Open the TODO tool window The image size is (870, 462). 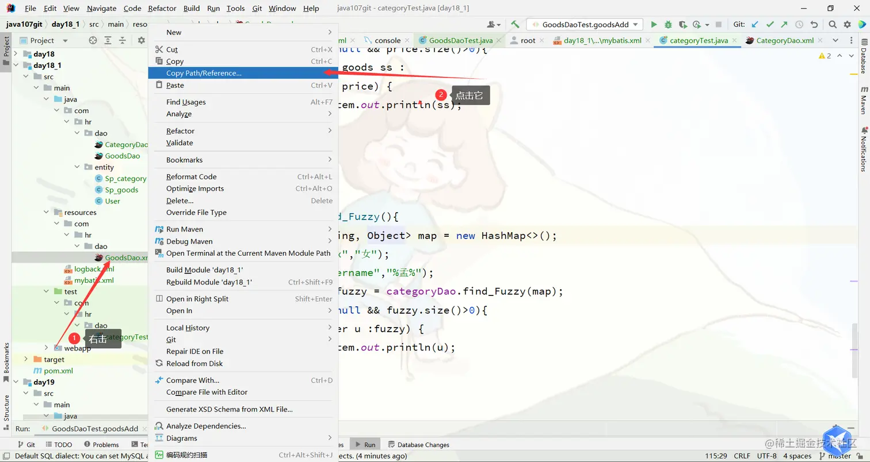pos(58,444)
